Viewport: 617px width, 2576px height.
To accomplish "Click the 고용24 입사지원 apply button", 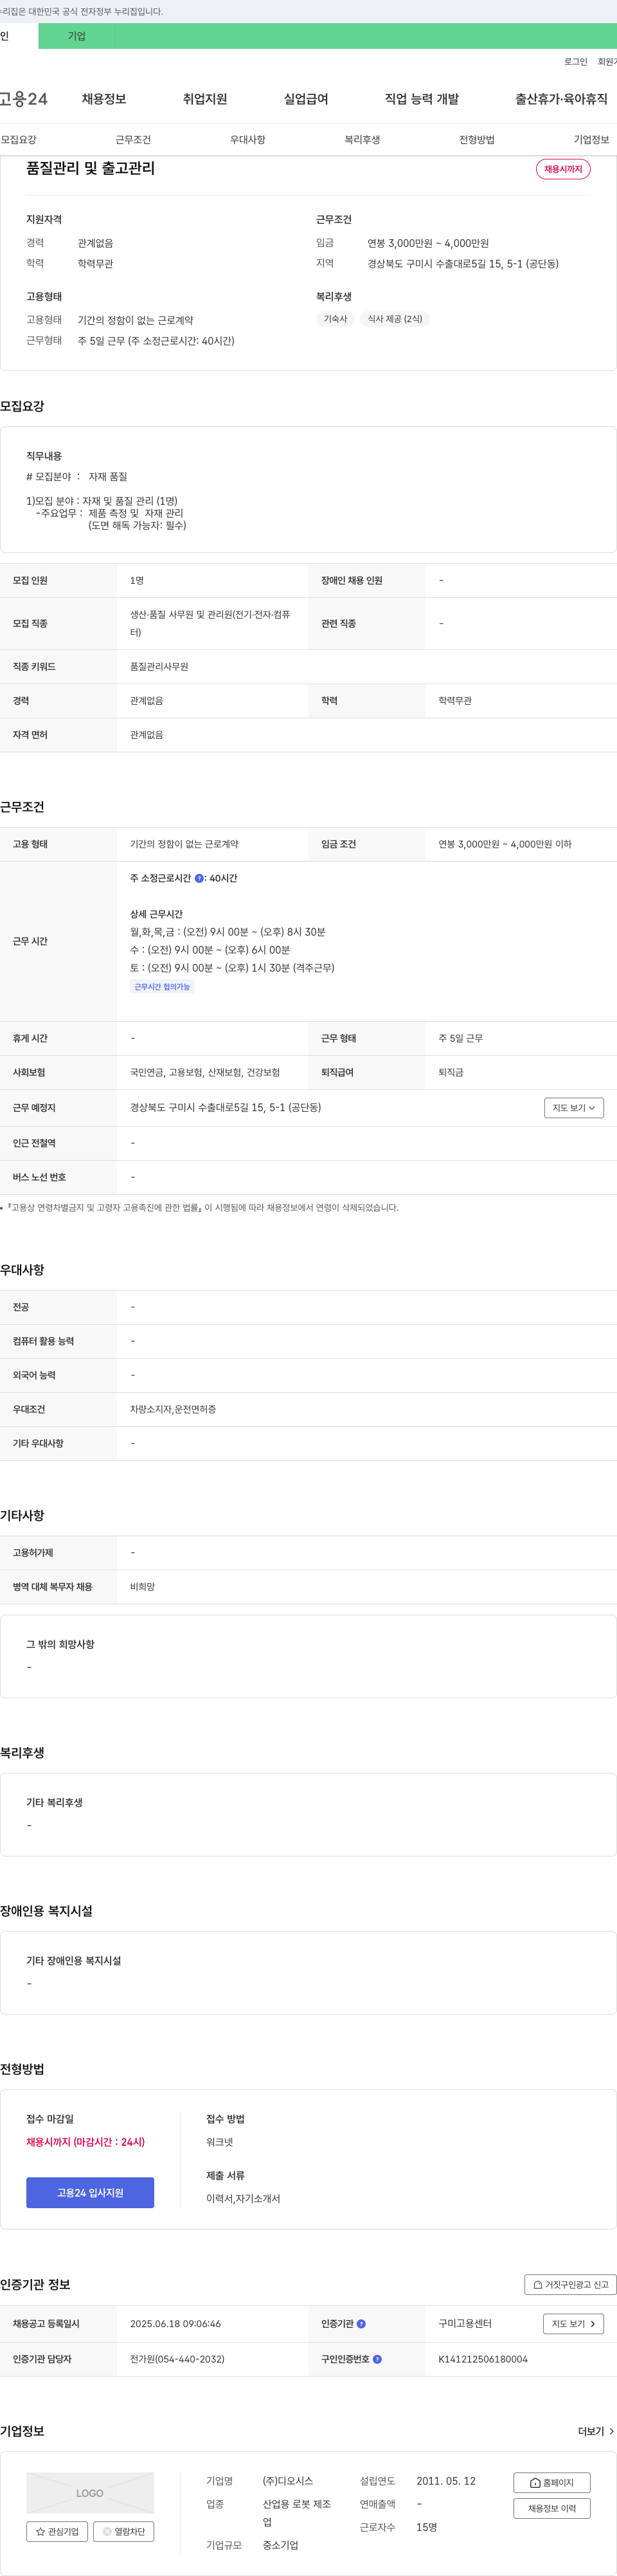I will (x=90, y=2192).
